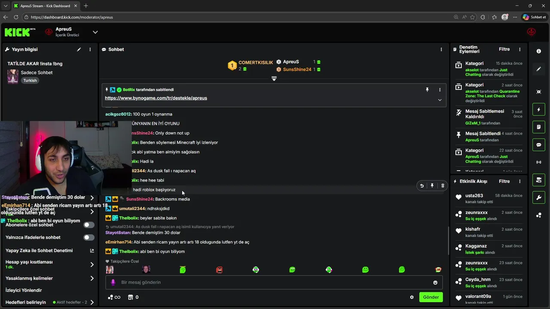Viewport: 550px width, 309px height.
Task: Open the Etkinlik Akışı three-dot menu
Action: click(519, 182)
